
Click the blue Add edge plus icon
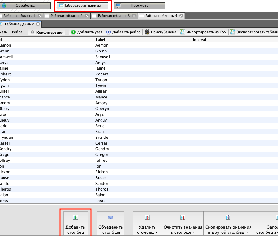[x=109, y=32]
